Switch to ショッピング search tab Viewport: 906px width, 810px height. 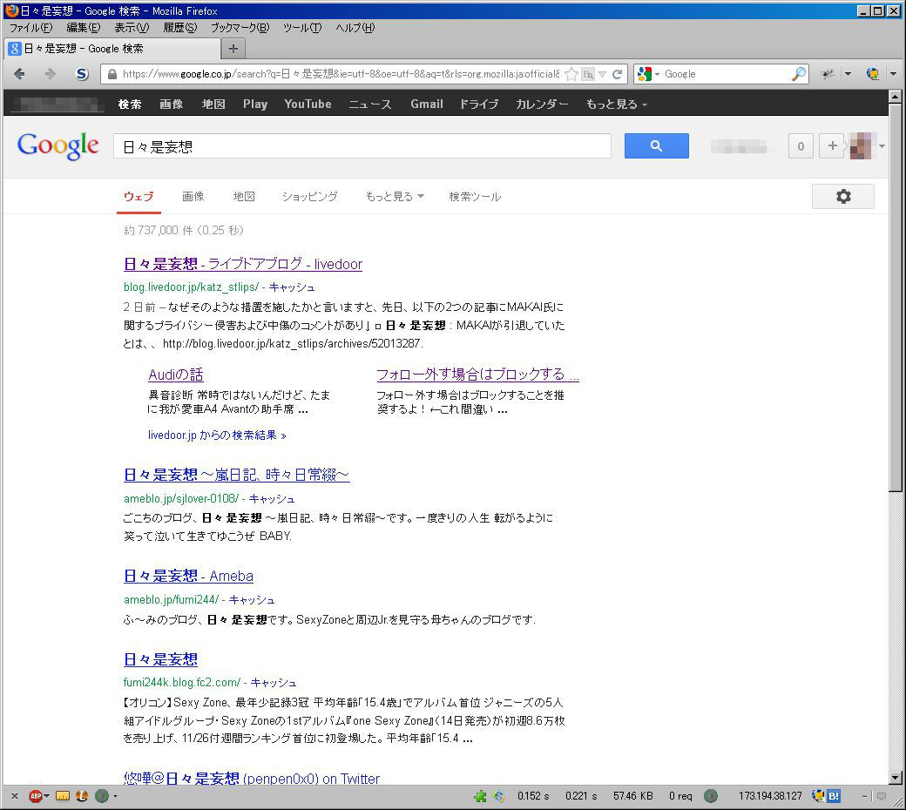(310, 197)
